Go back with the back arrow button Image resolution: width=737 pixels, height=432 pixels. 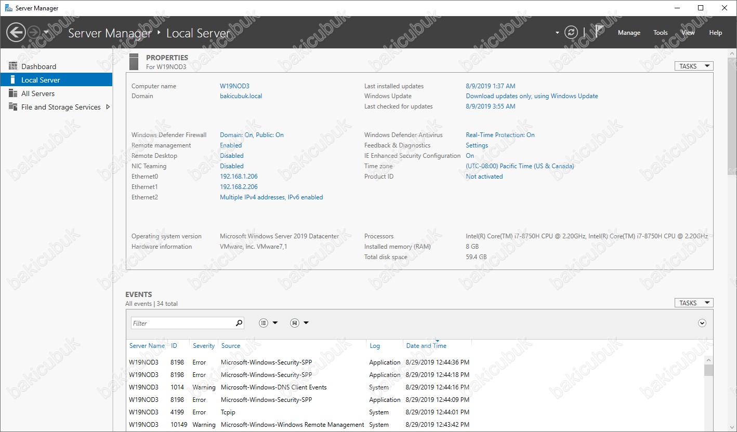click(x=16, y=32)
